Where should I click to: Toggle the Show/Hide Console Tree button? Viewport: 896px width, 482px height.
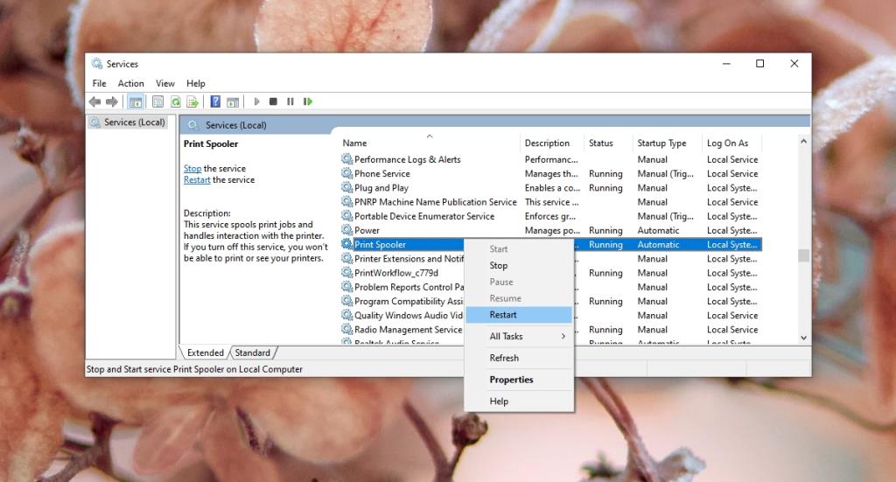[x=136, y=101]
